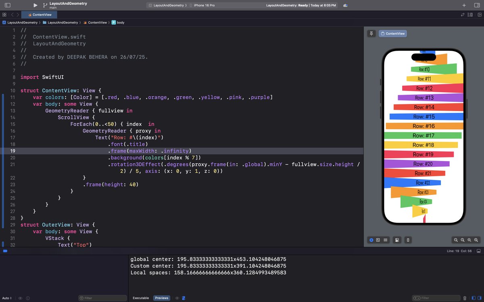Zoom in the preview canvas
The height and width of the screenshot is (302, 484).
coord(476,240)
